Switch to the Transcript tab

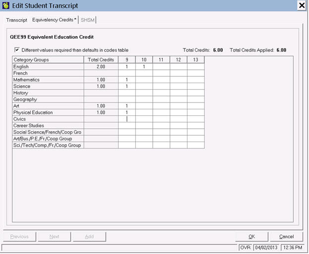point(16,20)
